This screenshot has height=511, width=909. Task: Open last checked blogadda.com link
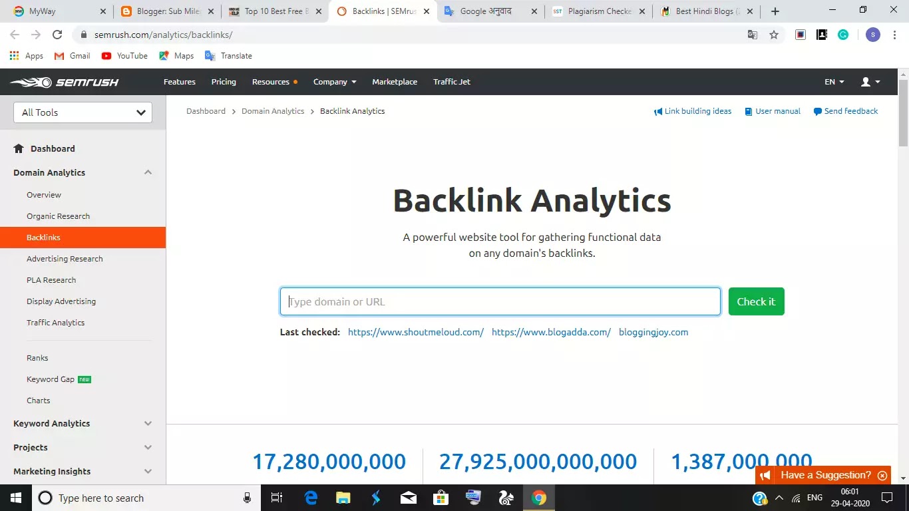pyautogui.click(x=551, y=332)
